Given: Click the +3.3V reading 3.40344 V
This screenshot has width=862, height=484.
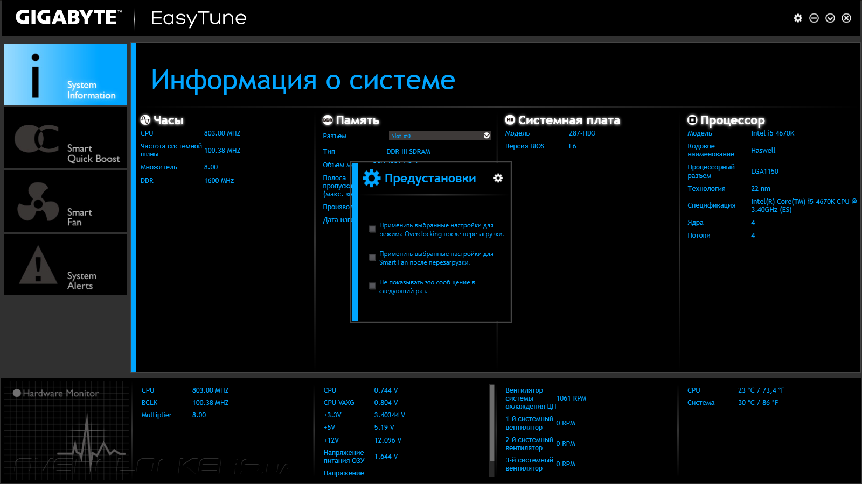Looking at the screenshot, I should (390, 415).
